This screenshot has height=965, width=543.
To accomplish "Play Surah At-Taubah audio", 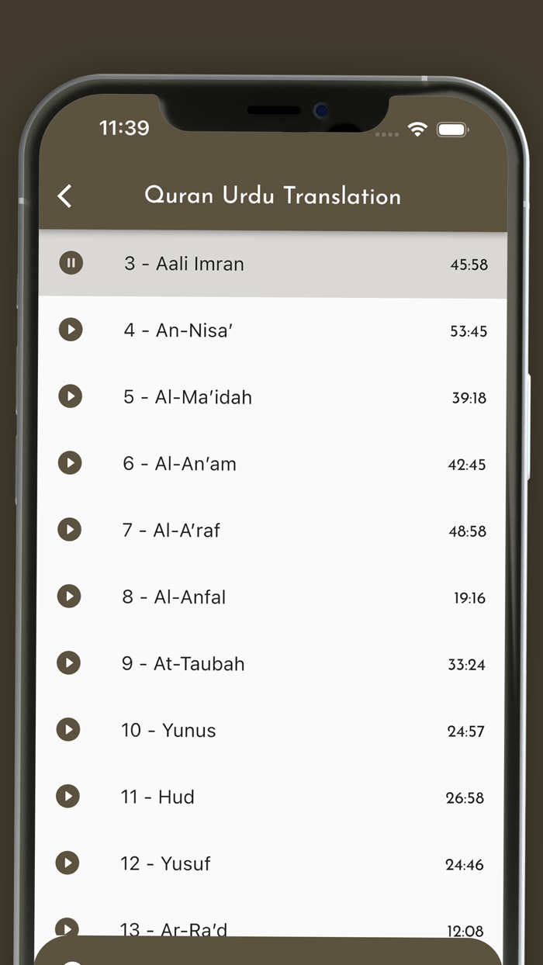I will tap(71, 663).
